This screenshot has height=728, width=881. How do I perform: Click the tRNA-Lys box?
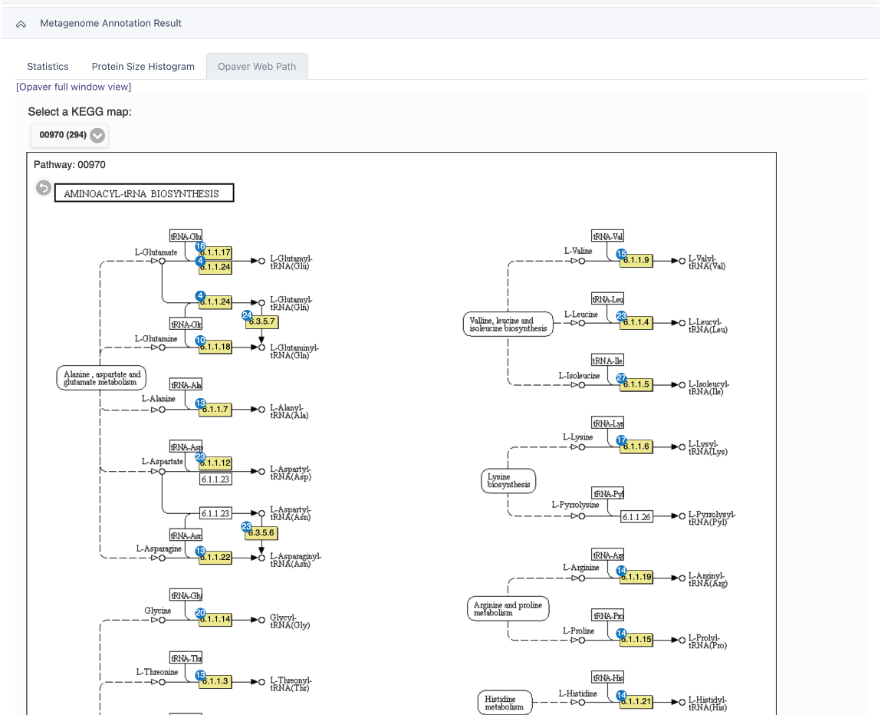tap(608, 423)
